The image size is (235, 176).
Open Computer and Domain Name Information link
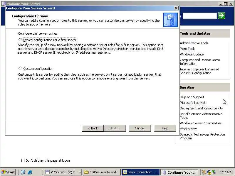point(200,62)
